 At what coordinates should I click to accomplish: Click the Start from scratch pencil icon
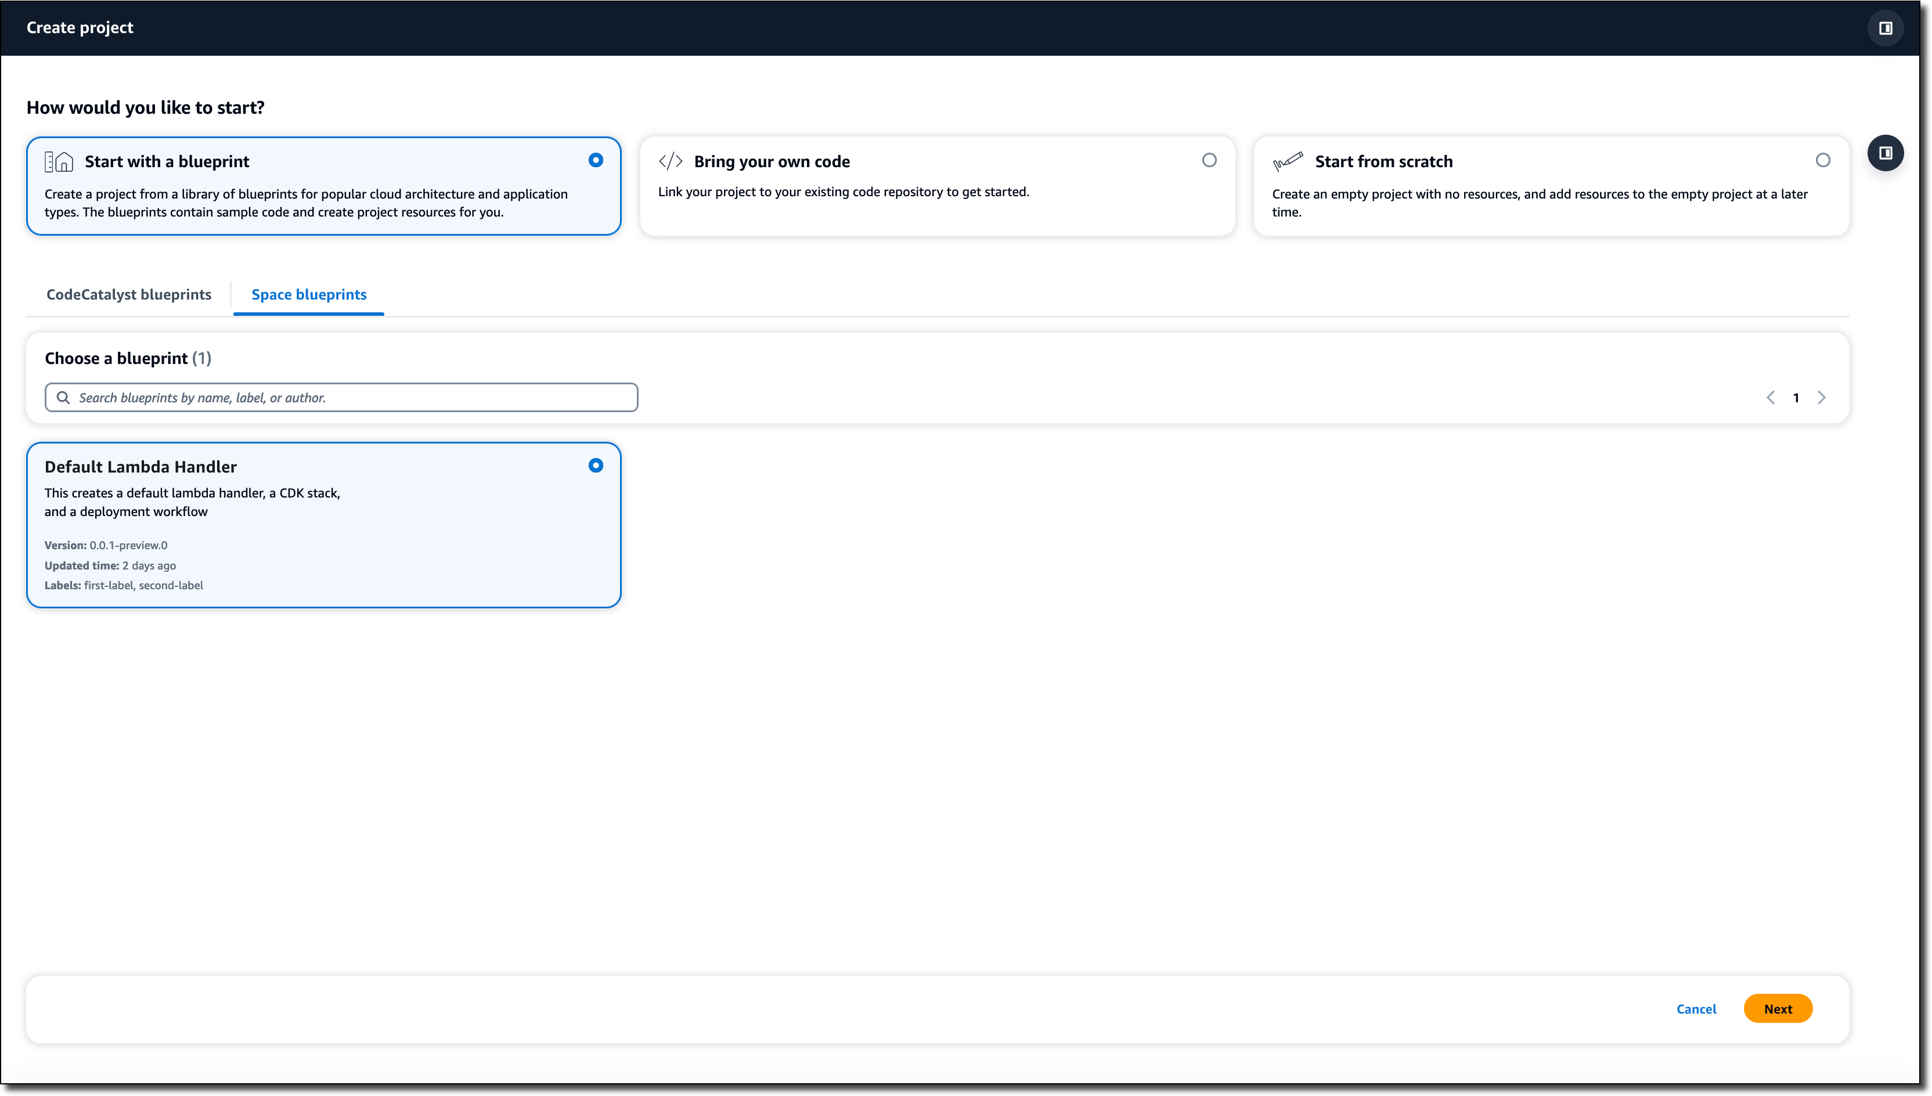click(1287, 162)
